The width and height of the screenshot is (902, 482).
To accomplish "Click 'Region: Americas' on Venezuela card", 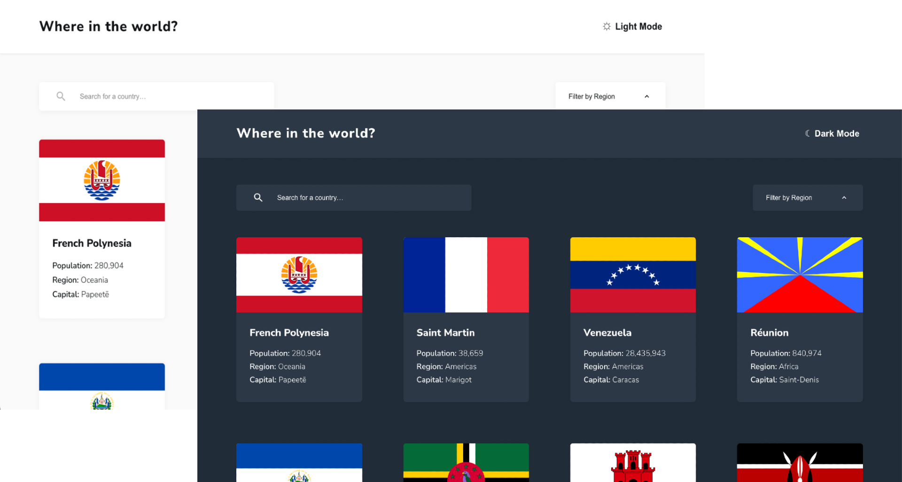I will point(613,366).
